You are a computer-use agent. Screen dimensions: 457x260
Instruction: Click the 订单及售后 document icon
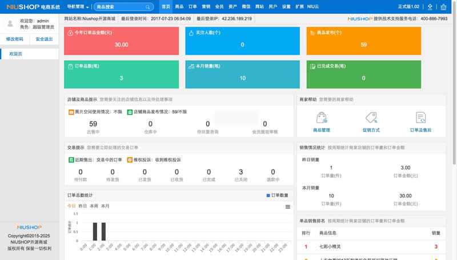[x=420, y=118]
